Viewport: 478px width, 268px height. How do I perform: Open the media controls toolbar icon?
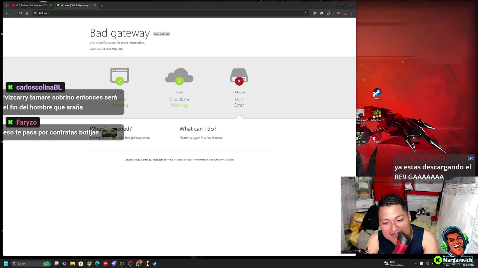point(338,13)
